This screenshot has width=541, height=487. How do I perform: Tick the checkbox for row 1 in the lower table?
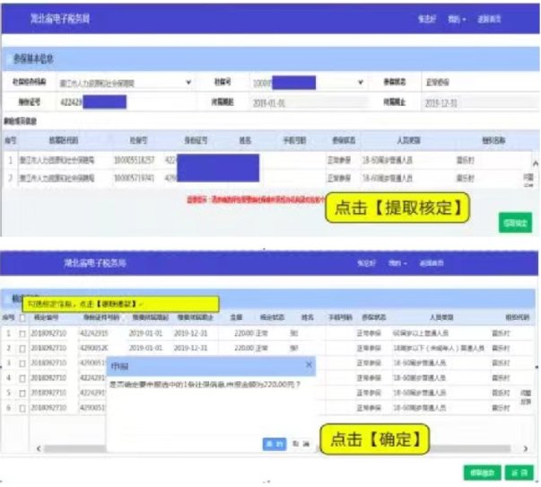[x=22, y=332]
